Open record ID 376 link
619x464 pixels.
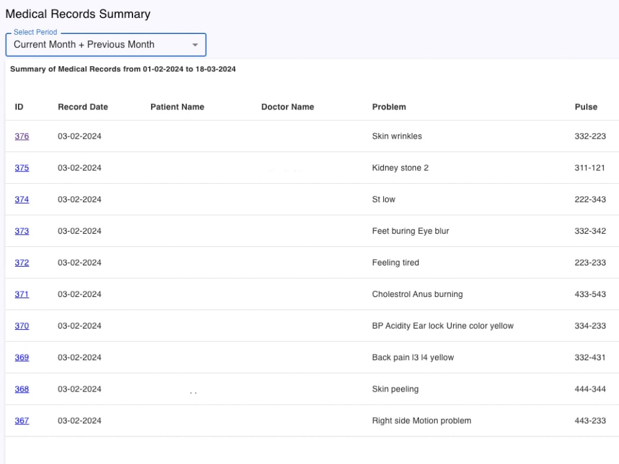pyautogui.click(x=22, y=136)
